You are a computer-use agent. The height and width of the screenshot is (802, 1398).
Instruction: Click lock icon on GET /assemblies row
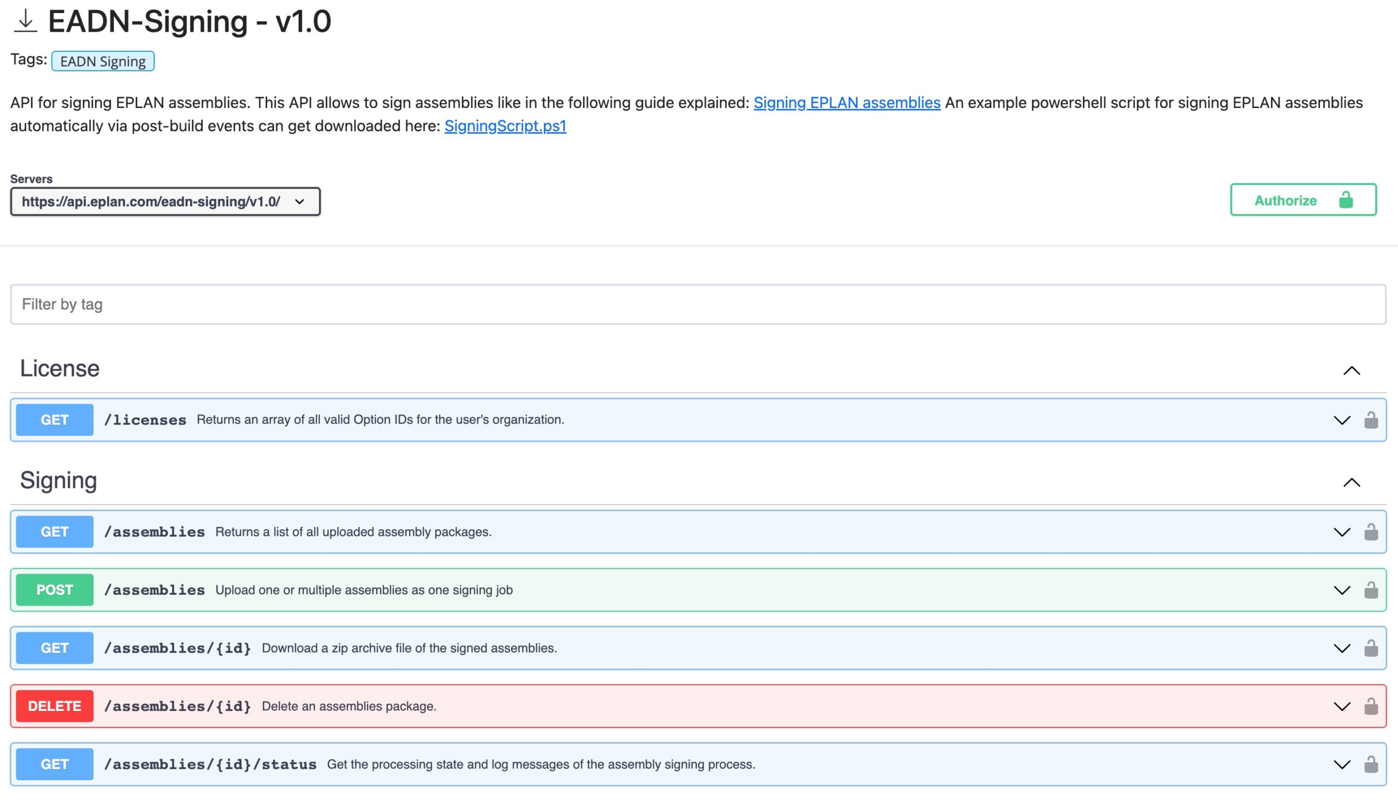point(1371,531)
